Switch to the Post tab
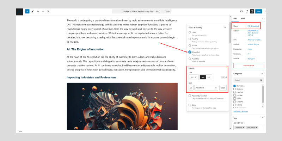 [235, 19]
